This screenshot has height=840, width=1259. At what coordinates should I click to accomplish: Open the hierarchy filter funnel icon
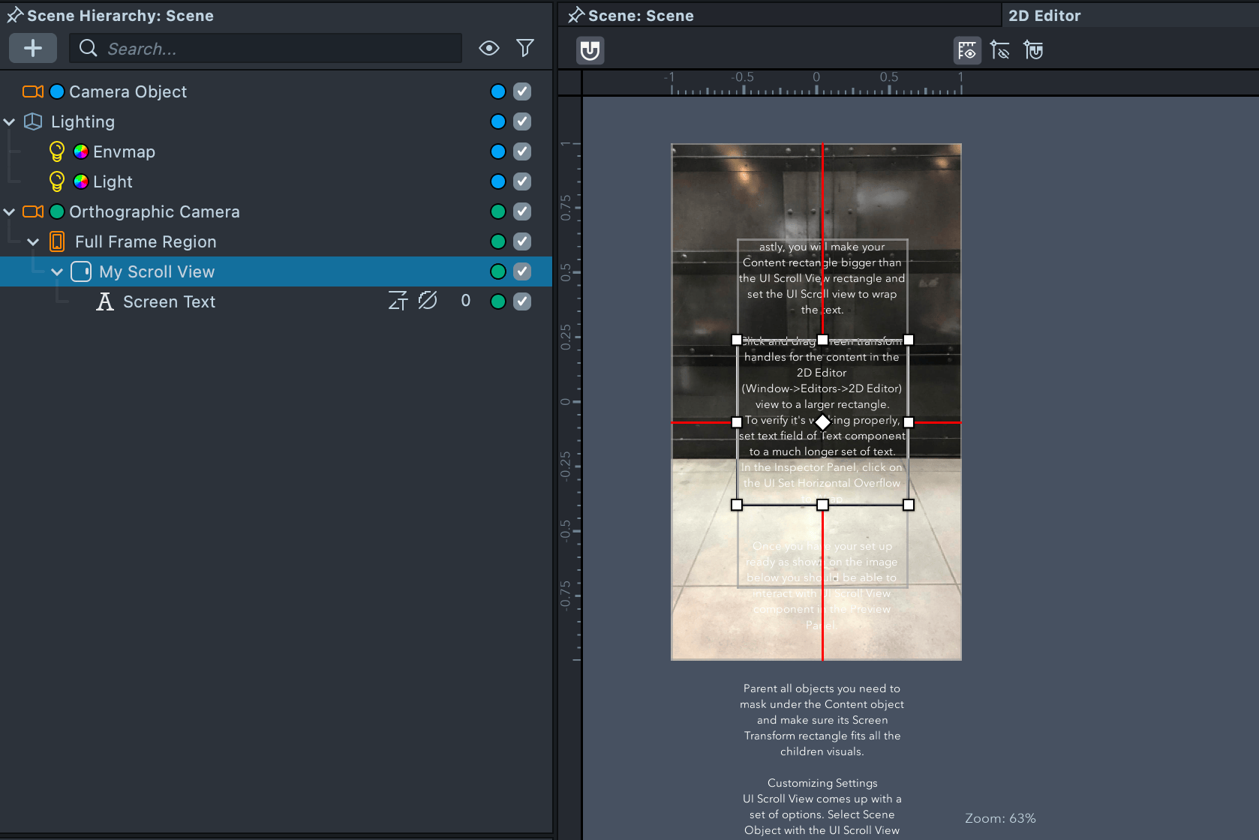point(525,49)
